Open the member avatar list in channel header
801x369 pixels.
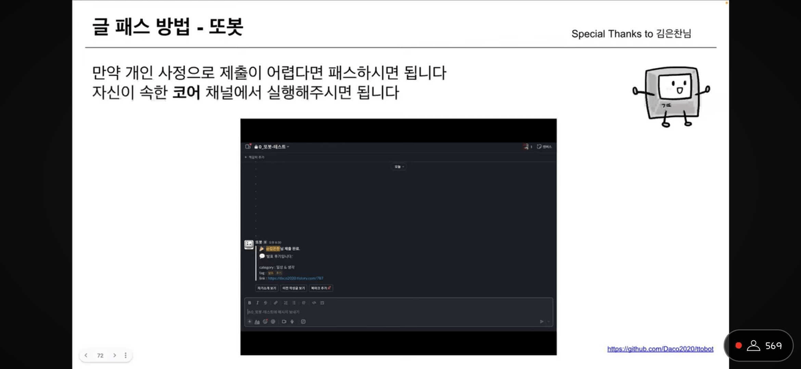tap(527, 147)
